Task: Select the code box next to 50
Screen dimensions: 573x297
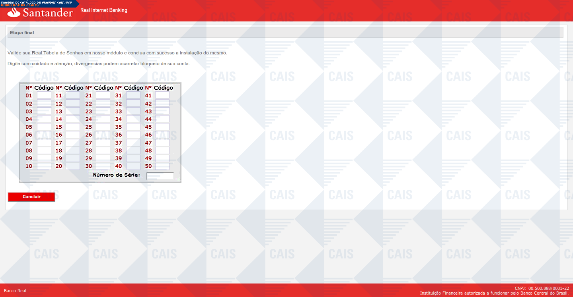Action: pyautogui.click(x=162, y=166)
